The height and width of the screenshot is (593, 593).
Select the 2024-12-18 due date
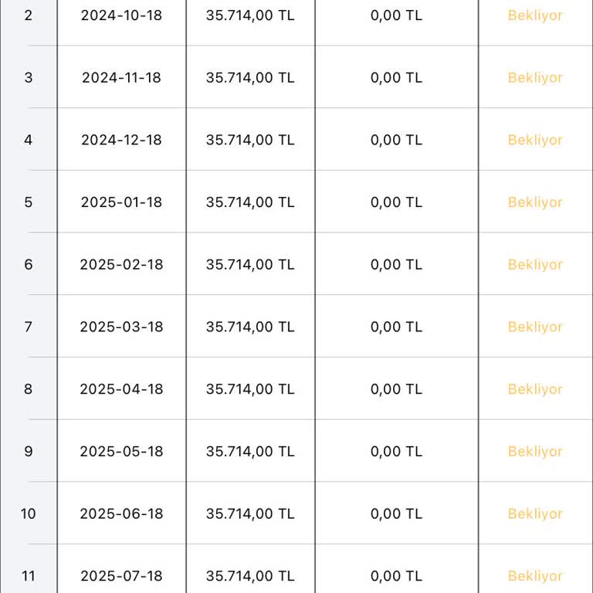(x=122, y=141)
